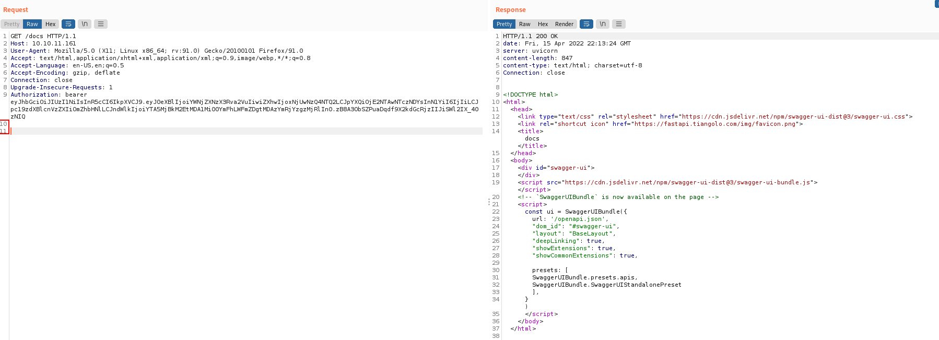Viewport: 939px width, 340px height.
Task: Click the 'const ui = SwaggerUIBundle({' line
Action: click(576, 212)
